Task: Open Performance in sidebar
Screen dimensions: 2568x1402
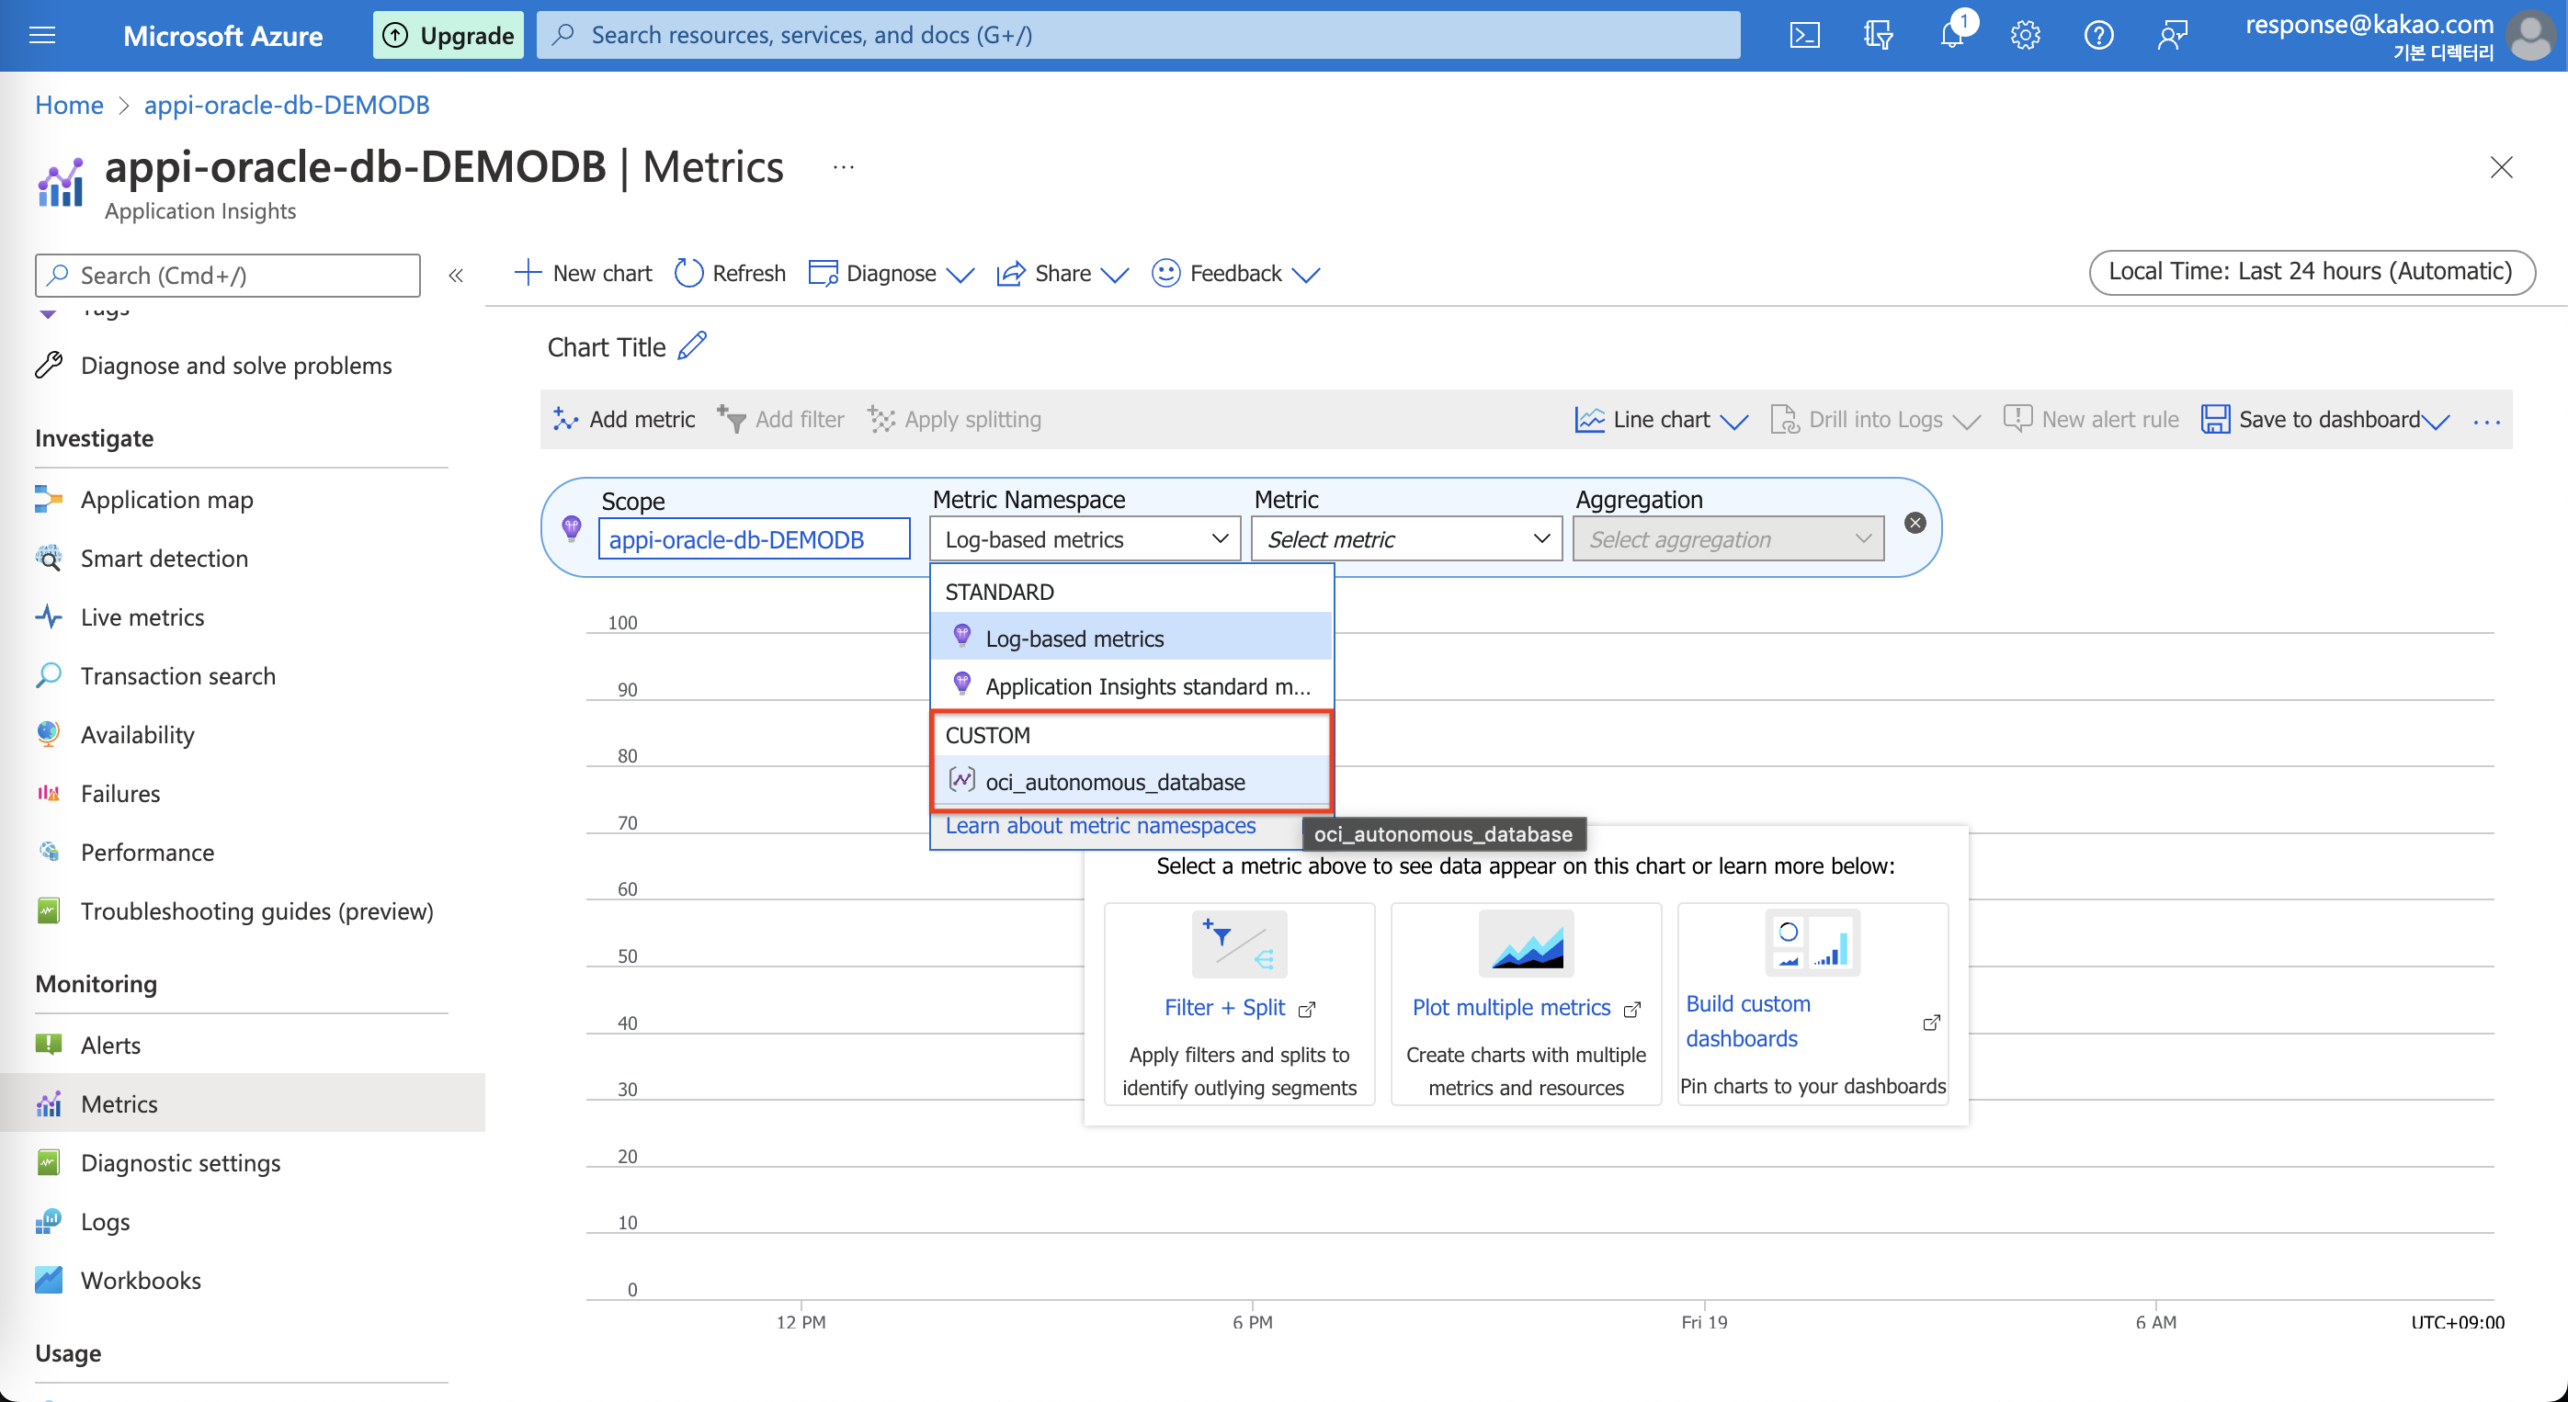Action: pyautogui.click(x=146, y=852)
